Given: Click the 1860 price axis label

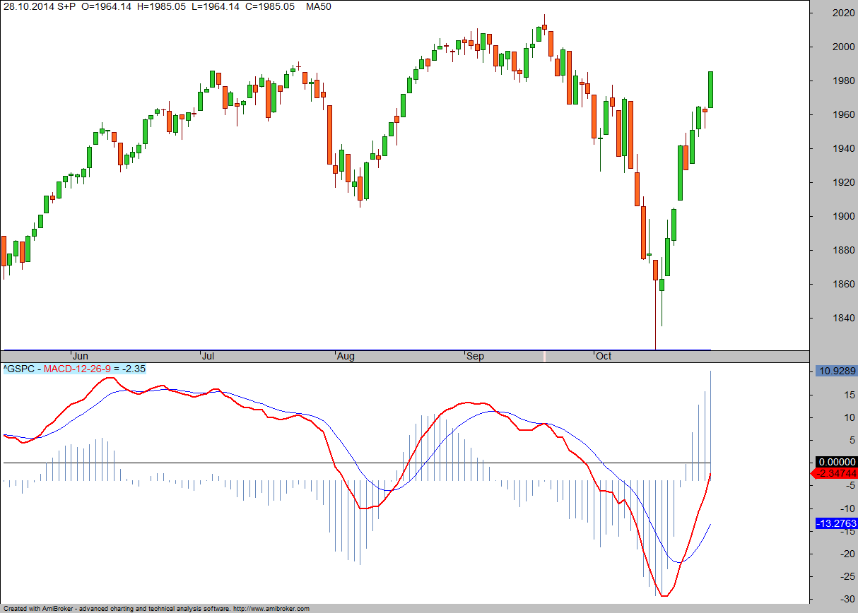Looking at the screenshot, I should pos(845,284).
